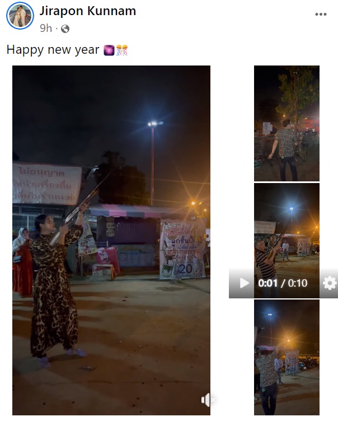Click the purple fireworks emoji

pos(109,50)
